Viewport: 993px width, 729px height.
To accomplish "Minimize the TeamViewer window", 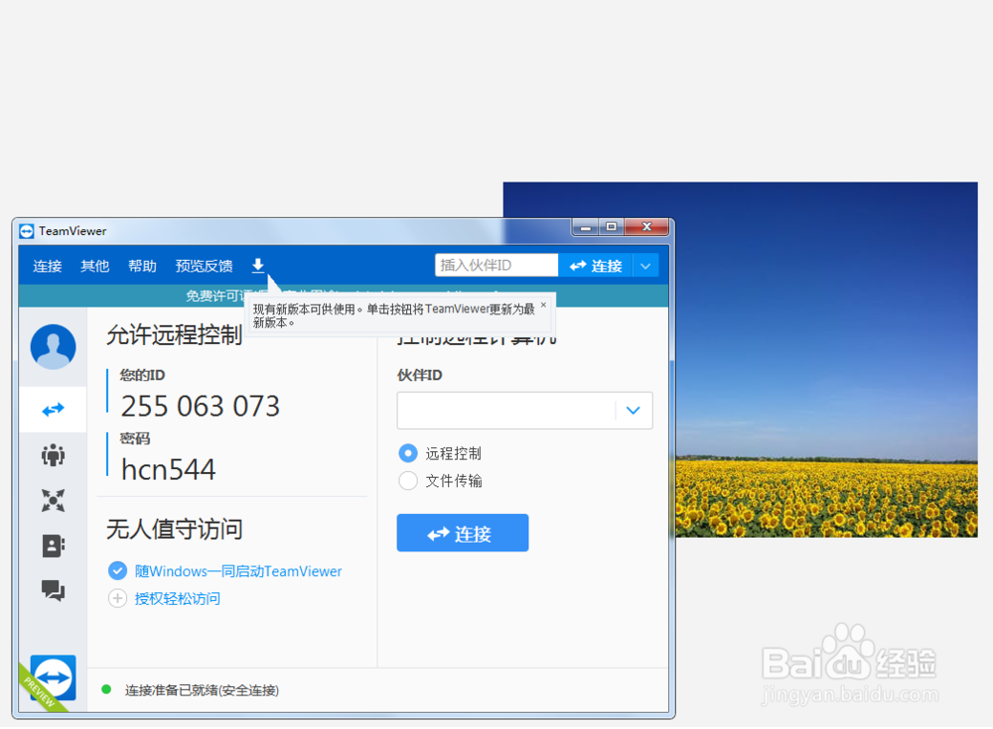I will point(586,226).
